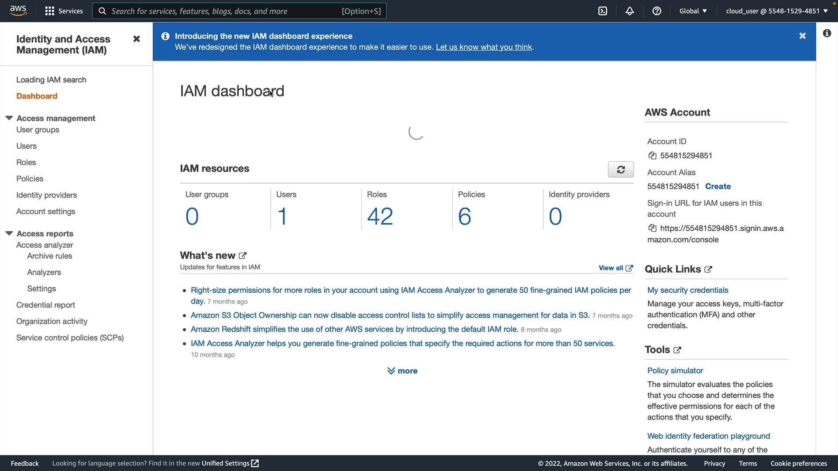Click Create account alias link
838x471 pixels.
(x=718, y=186)
